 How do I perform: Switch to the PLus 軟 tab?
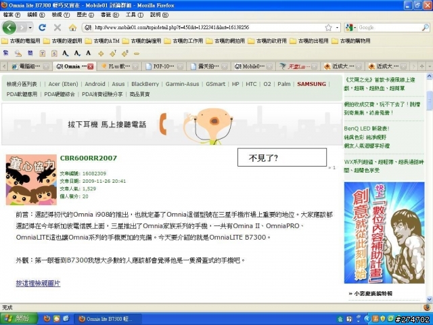coord(119,66)
